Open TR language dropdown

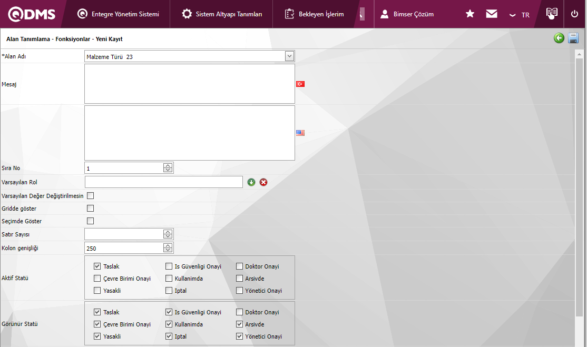(x=520, y=15)
